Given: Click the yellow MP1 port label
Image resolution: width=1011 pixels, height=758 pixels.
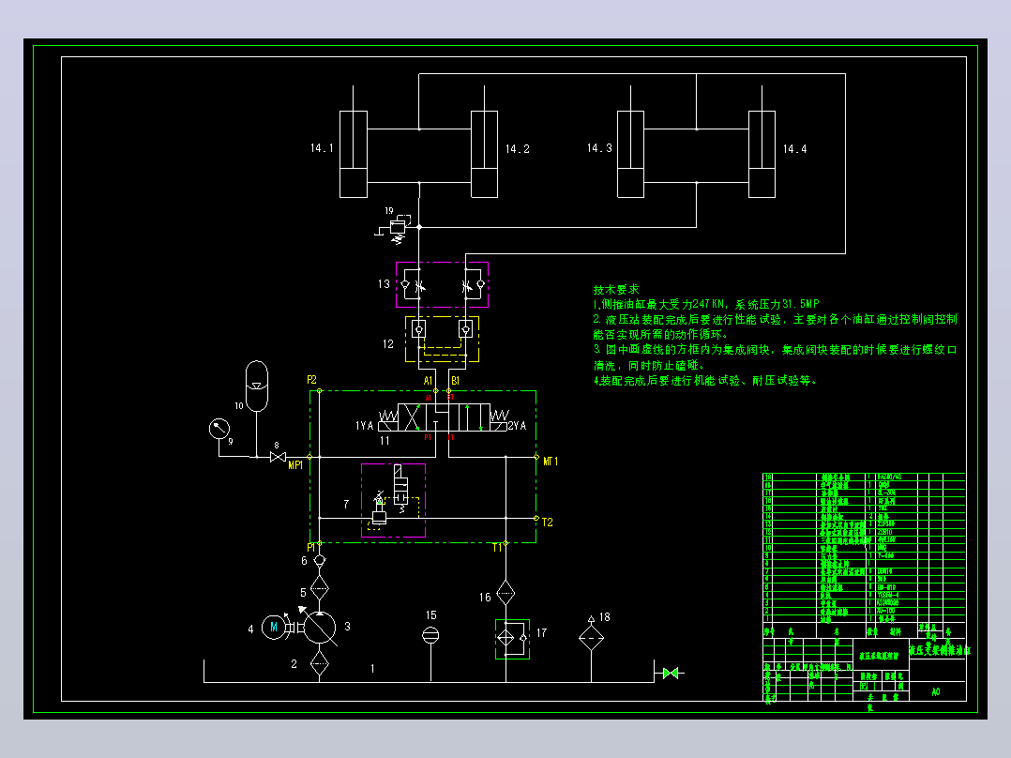Looking at the screenshot, I should pos(295,465).
